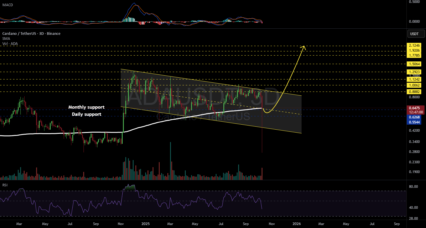Click the 0.8882 price level label
This screenshot has height=228, width=426.
click(x=414, y=92)
